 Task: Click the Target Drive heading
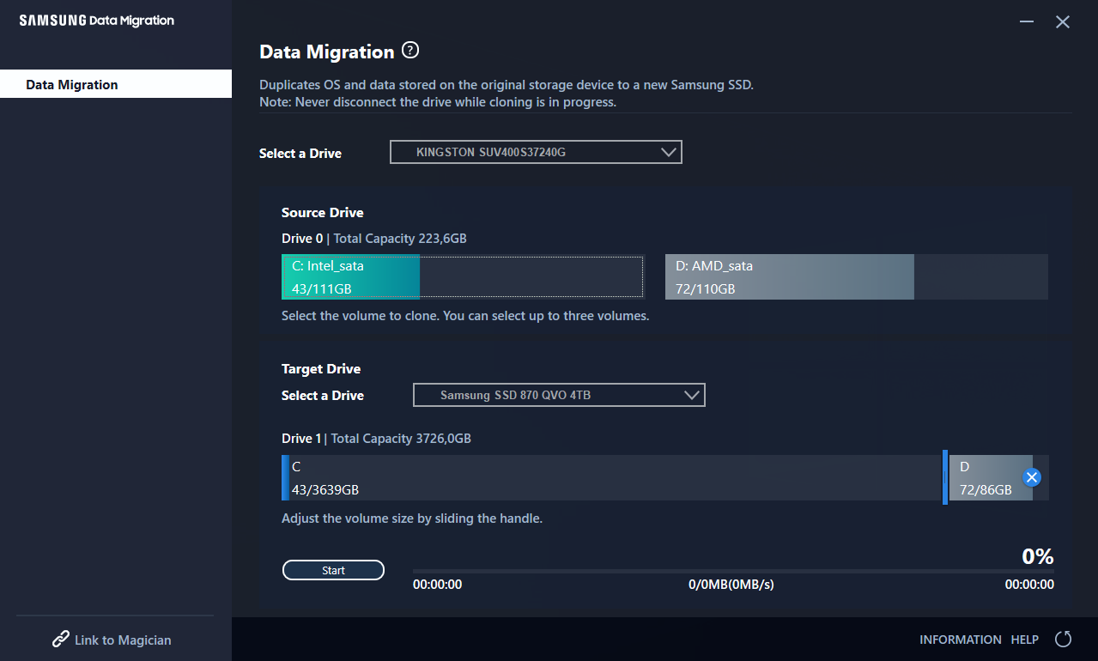(x=321, y=368)
